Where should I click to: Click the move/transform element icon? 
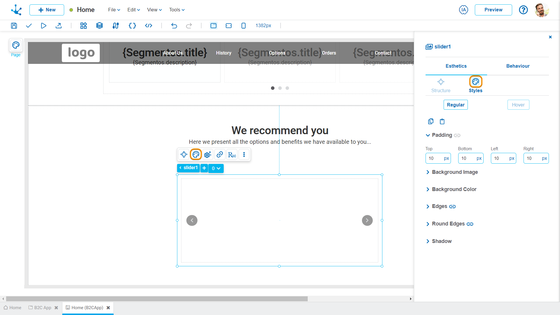point(184,155)
